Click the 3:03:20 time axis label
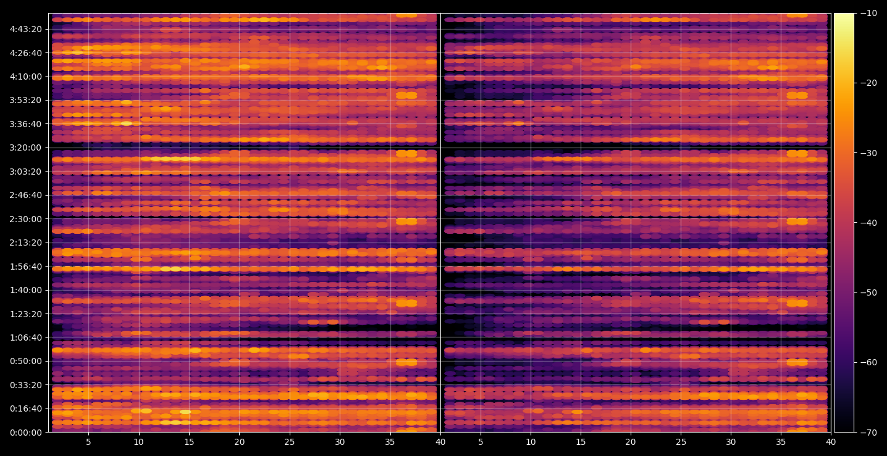Viewport: 887px width, 456px height. click(26, 172)
